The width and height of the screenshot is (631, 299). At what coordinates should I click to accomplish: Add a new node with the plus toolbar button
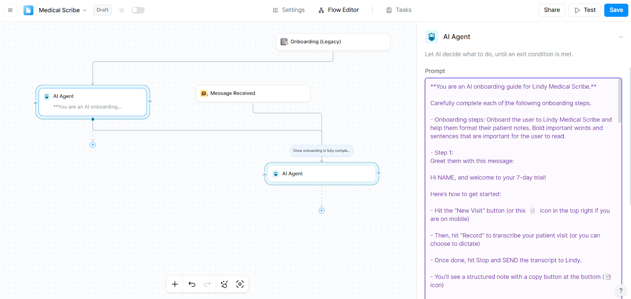tap(175, 284)
